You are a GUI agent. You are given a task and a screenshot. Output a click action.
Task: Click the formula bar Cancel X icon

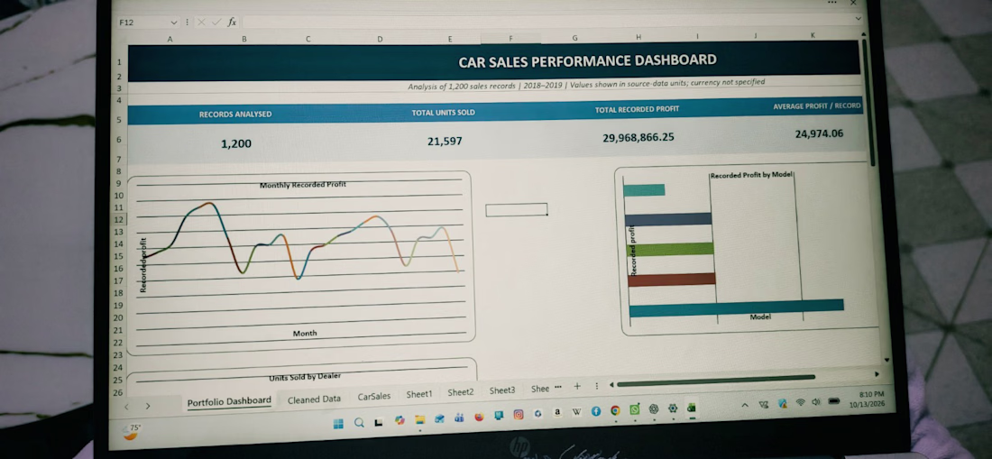(x=201, y=23)
